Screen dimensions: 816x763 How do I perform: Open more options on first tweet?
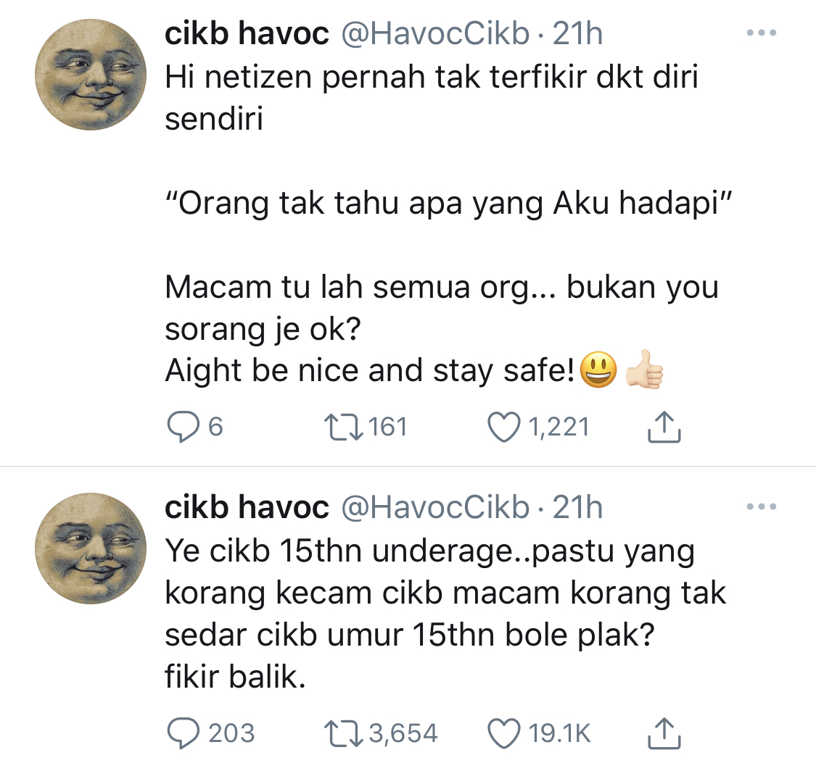762,33
